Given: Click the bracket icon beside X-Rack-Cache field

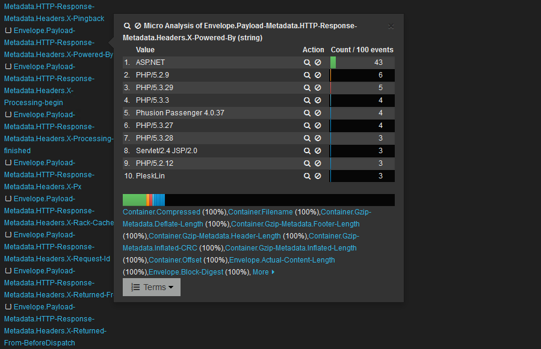Looking at the screenshot, I should point(8,199).
